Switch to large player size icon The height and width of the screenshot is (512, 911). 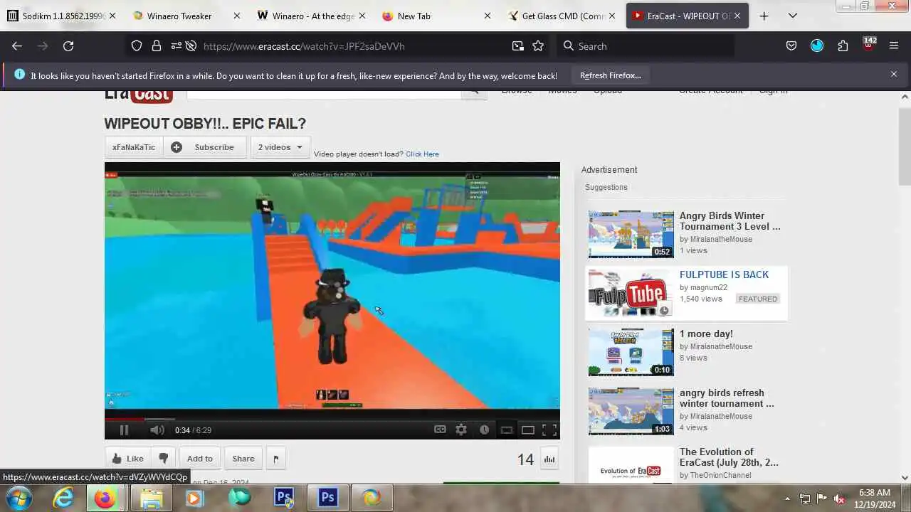[x=528, y=430]
